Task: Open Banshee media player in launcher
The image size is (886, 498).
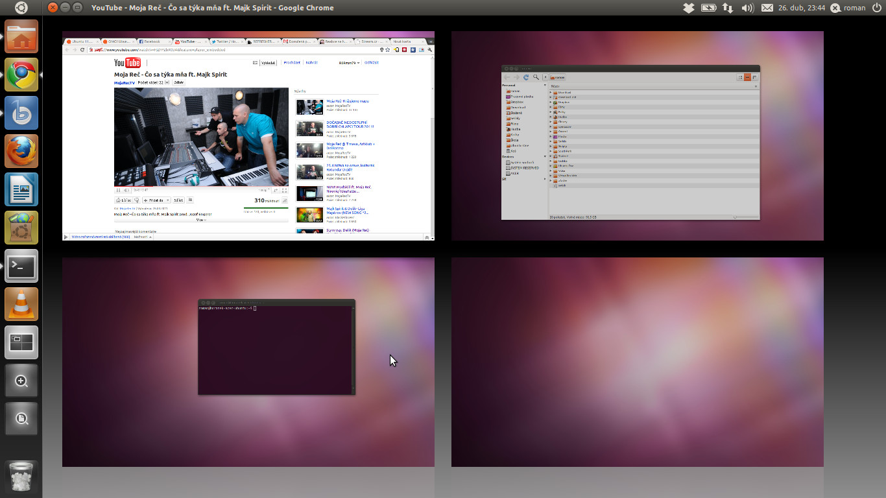Action: tap(21, 113)
